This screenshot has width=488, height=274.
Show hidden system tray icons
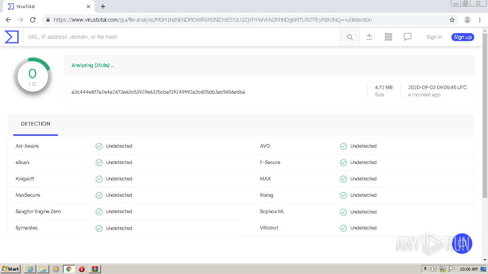tap(425, 269)
